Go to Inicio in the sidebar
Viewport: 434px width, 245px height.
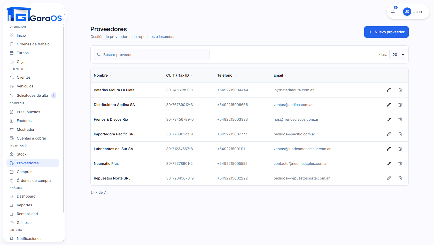pyautogui.click(x=33, y=35)
